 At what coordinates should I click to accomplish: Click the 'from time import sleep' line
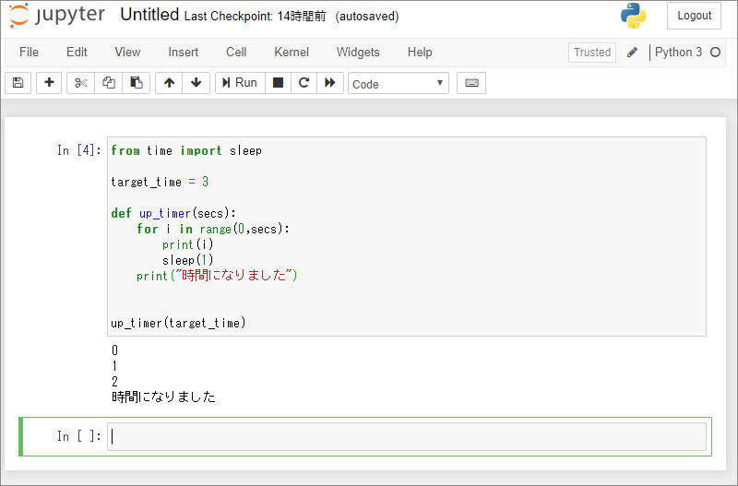pyautogui.click(x=186, y=150)
